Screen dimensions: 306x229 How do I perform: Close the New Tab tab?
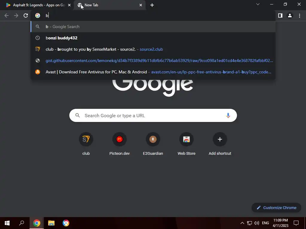(141, 5)
